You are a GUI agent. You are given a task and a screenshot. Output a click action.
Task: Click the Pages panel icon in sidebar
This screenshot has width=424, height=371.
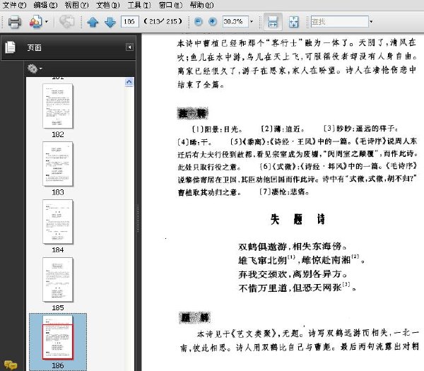point(11,47)
